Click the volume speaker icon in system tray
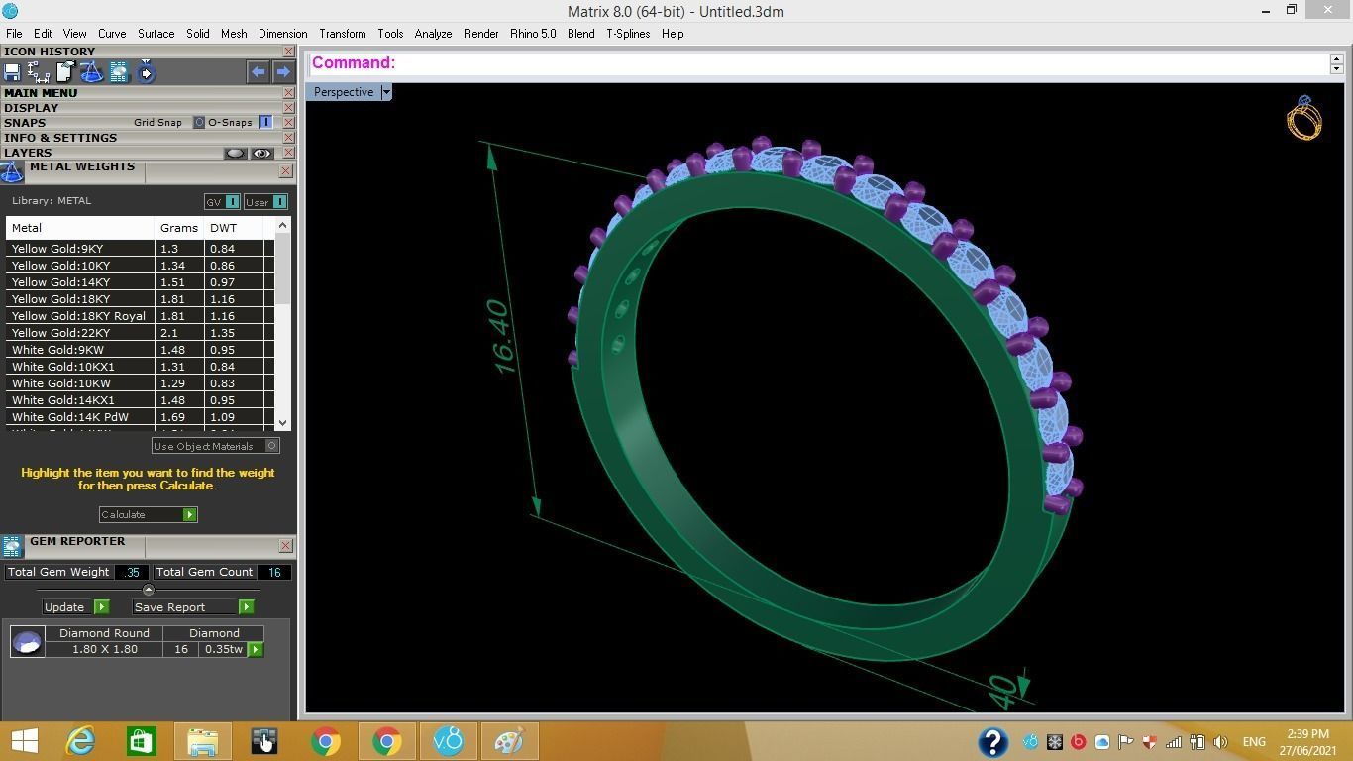The image size is (1353, 761). coord(1220,741)
